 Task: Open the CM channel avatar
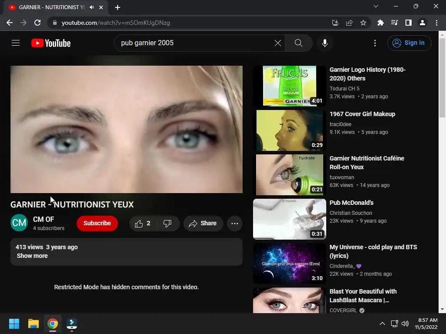click(19, 223)
